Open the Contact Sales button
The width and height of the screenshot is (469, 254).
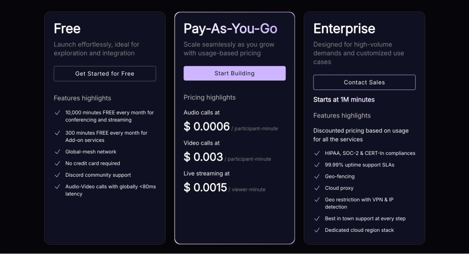[x=364, y=82]
